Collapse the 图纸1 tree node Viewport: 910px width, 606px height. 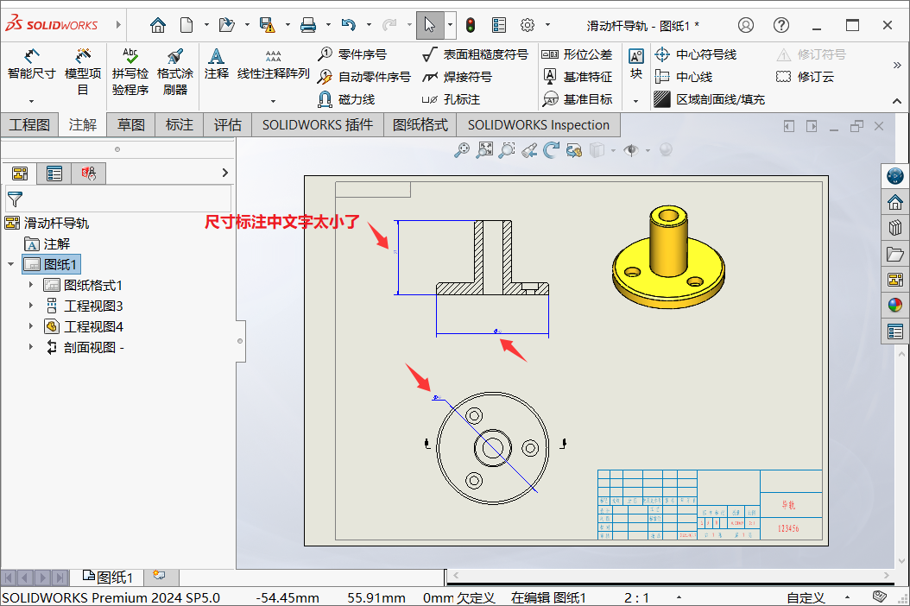(x=11, y=264)
